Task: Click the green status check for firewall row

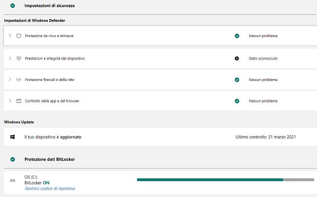Action: 237,79
